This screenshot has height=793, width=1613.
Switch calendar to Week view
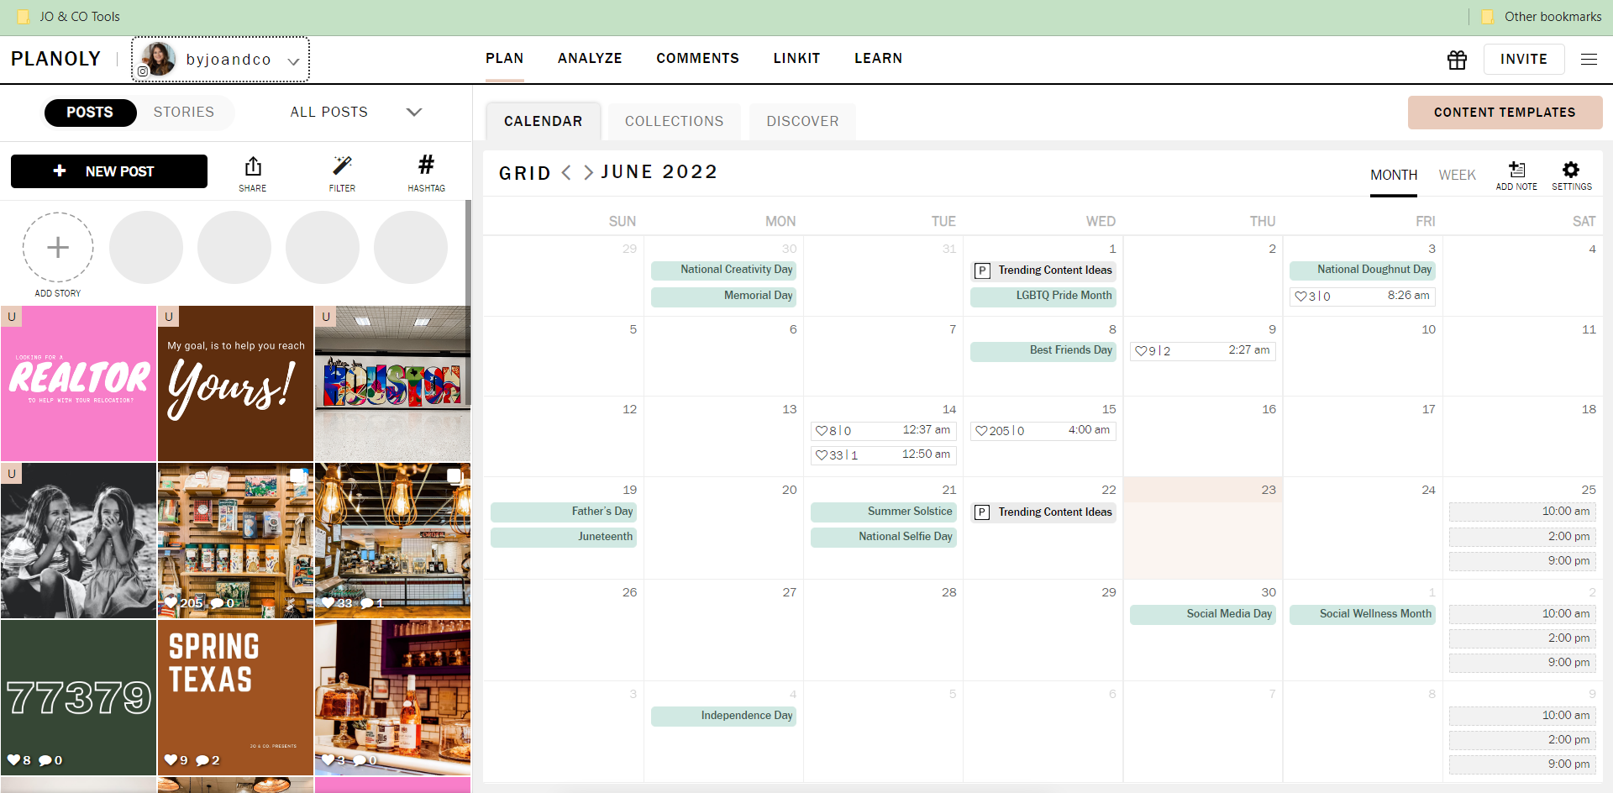tap(1457, 176)
